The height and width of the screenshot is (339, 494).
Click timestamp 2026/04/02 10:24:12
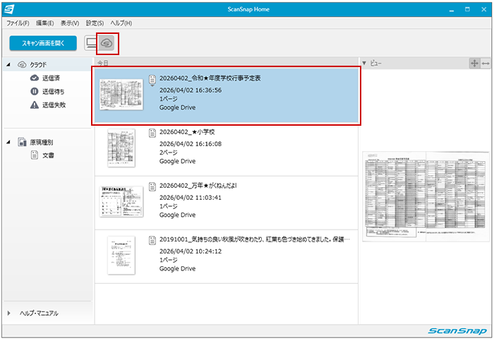click(x=191, y=251)
